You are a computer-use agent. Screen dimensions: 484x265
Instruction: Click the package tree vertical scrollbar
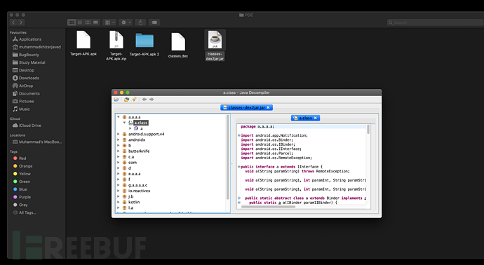[x=228, y=157]
